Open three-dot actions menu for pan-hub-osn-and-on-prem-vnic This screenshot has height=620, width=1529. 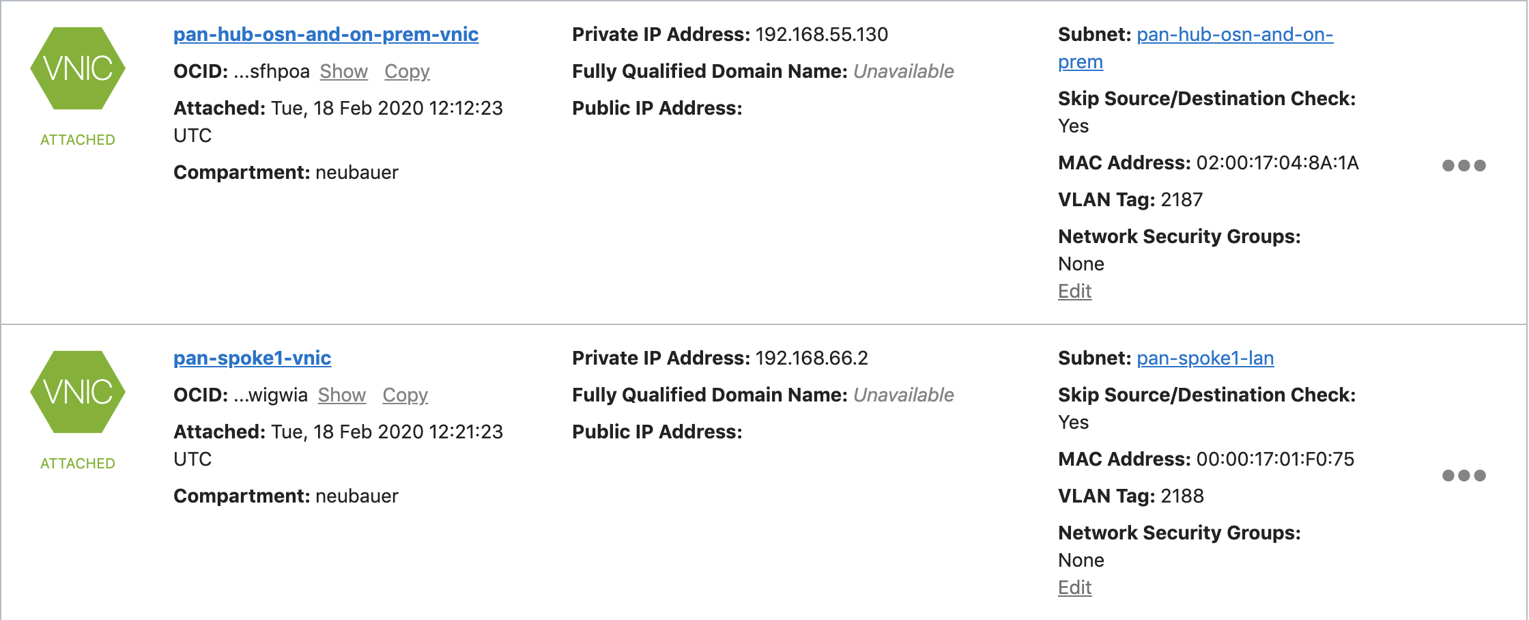point(1463,165)
